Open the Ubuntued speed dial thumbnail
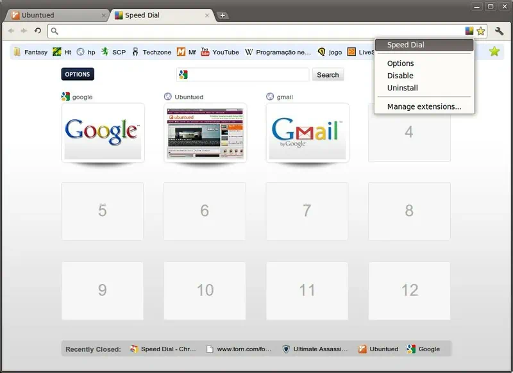Screen dimensions: 513x373 pyautogui.click(x=205, y=133)
